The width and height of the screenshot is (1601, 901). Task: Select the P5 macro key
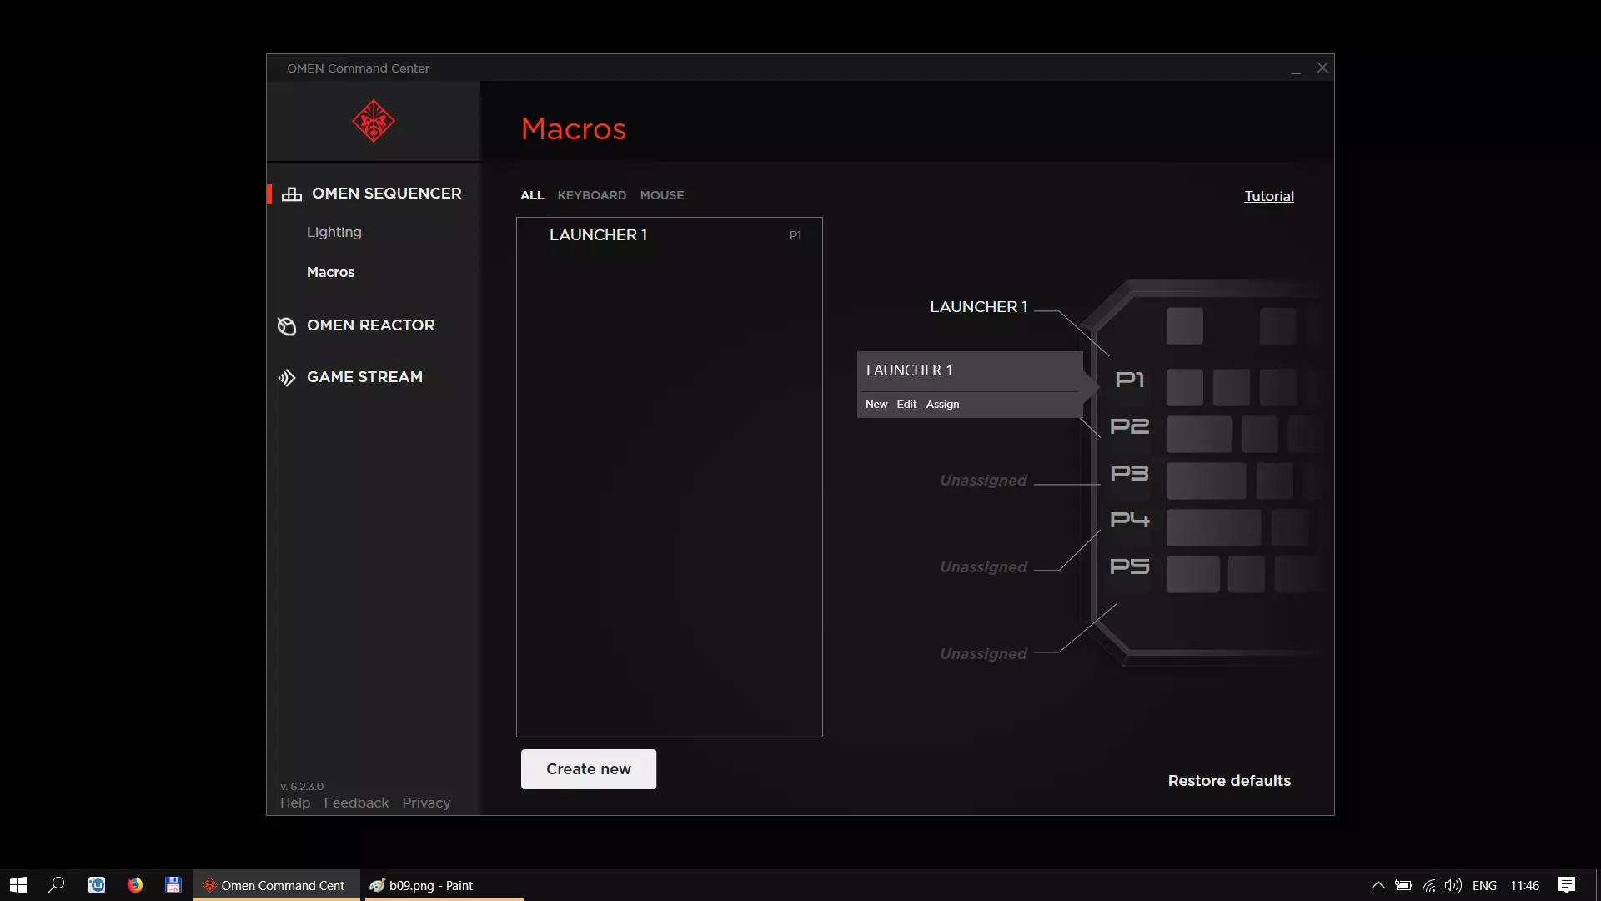(1129, 566)
